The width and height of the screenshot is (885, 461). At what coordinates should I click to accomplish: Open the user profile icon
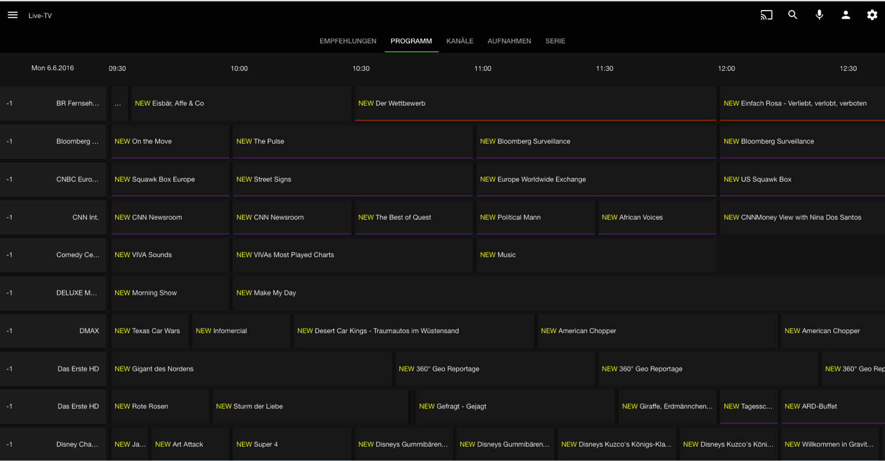click(x=845, y=15)
